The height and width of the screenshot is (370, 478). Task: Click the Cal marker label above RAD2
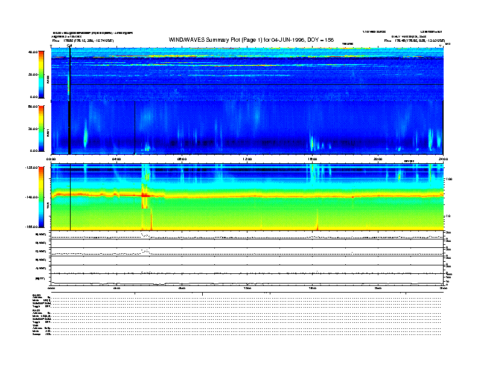[69, 45]
